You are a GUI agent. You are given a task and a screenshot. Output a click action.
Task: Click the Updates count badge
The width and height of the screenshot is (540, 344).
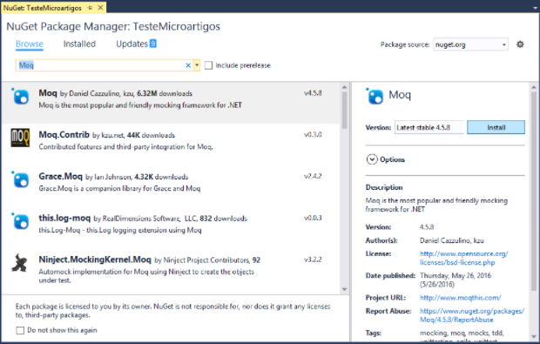[153, 44]
